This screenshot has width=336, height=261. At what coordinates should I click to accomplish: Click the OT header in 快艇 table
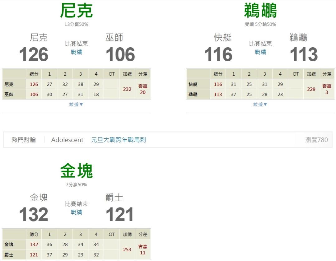pyautogui.click(x=296, y=74)
